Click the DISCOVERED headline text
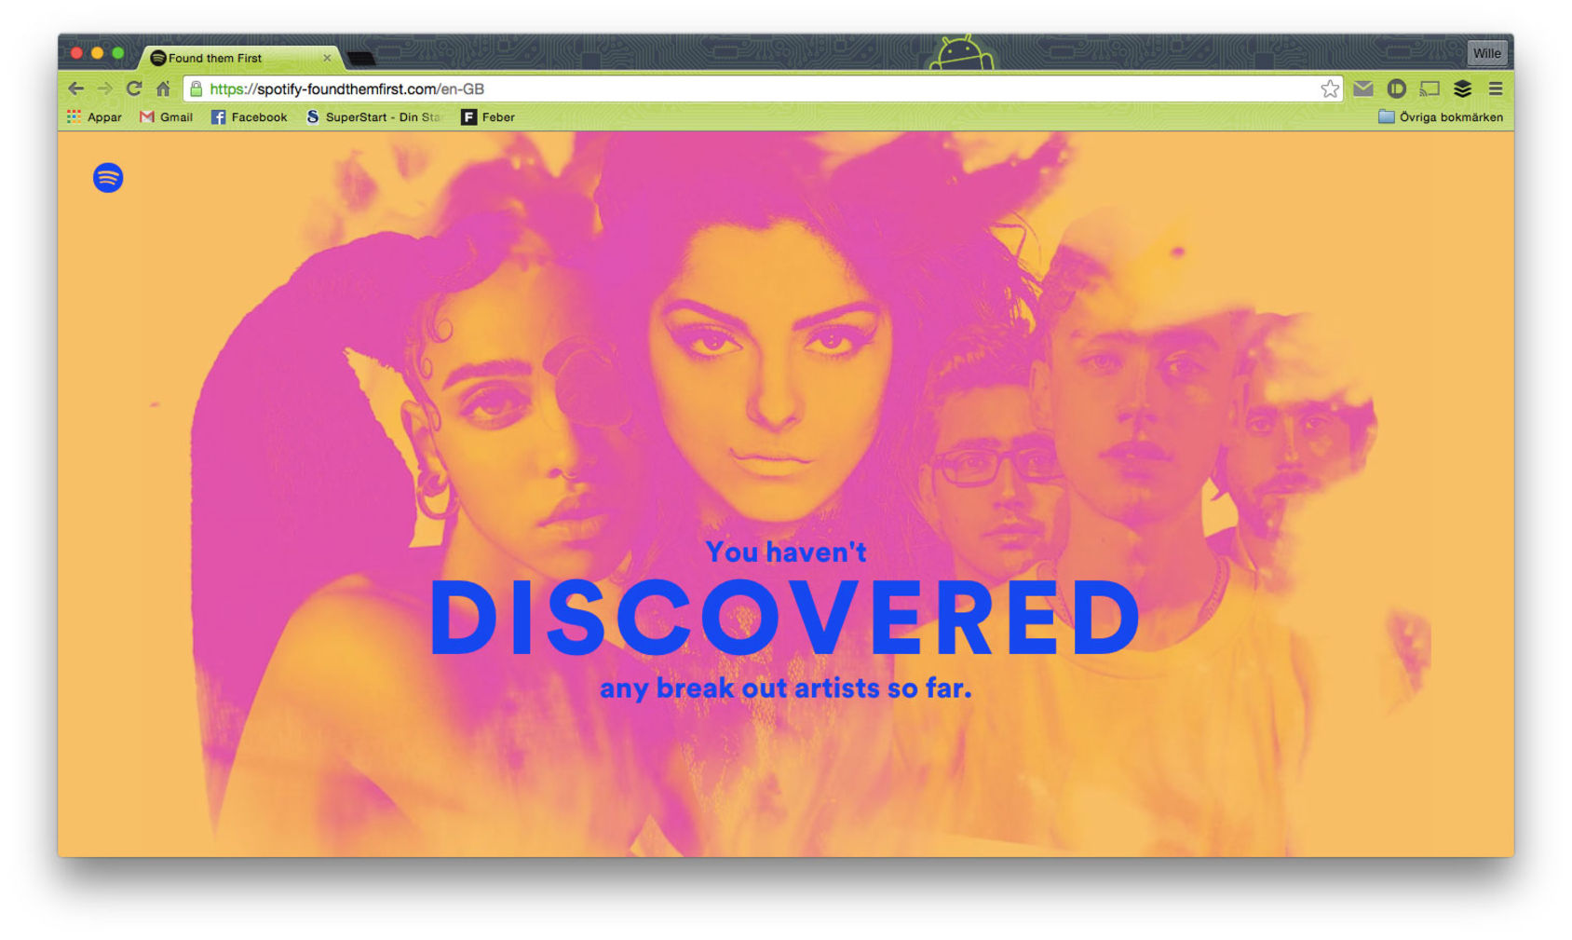1572x940 pixels. coord(784,618)
